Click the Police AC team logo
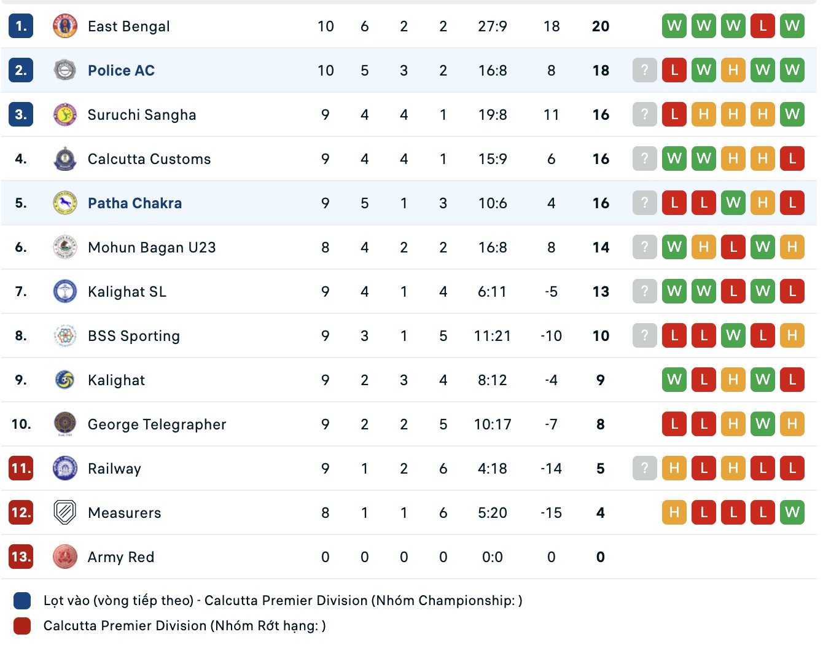823x645 pixels. click(65, 71)
